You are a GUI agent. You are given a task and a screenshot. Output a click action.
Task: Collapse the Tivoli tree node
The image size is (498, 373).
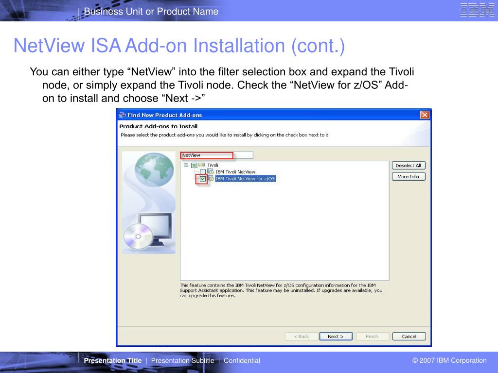point(186,165)
